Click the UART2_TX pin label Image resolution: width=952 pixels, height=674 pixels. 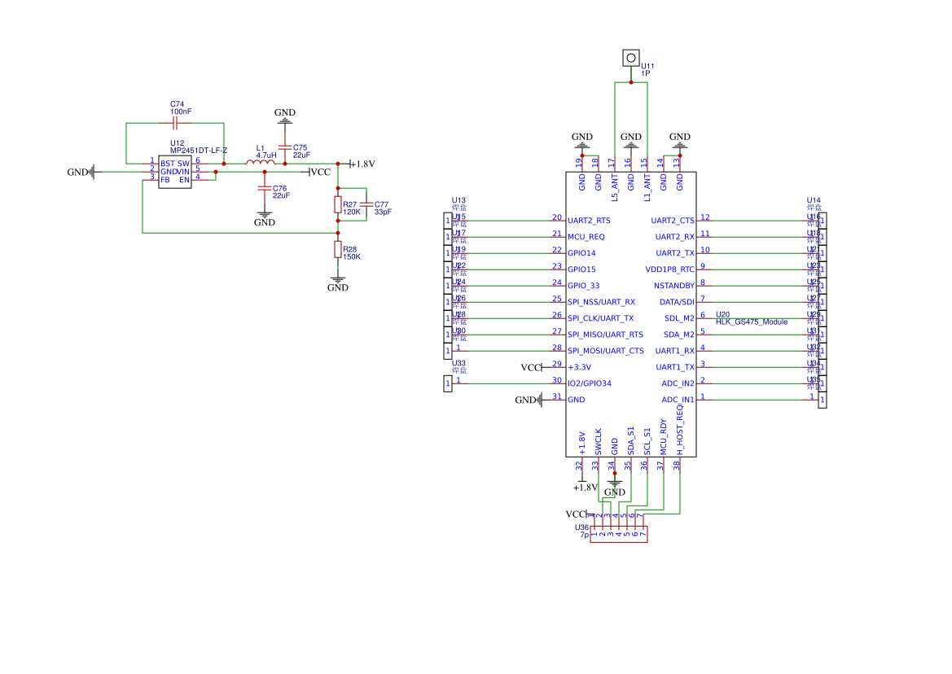(675, 254)
